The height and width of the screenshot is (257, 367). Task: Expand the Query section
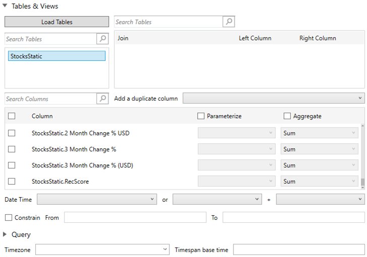[x=5, y=234]
